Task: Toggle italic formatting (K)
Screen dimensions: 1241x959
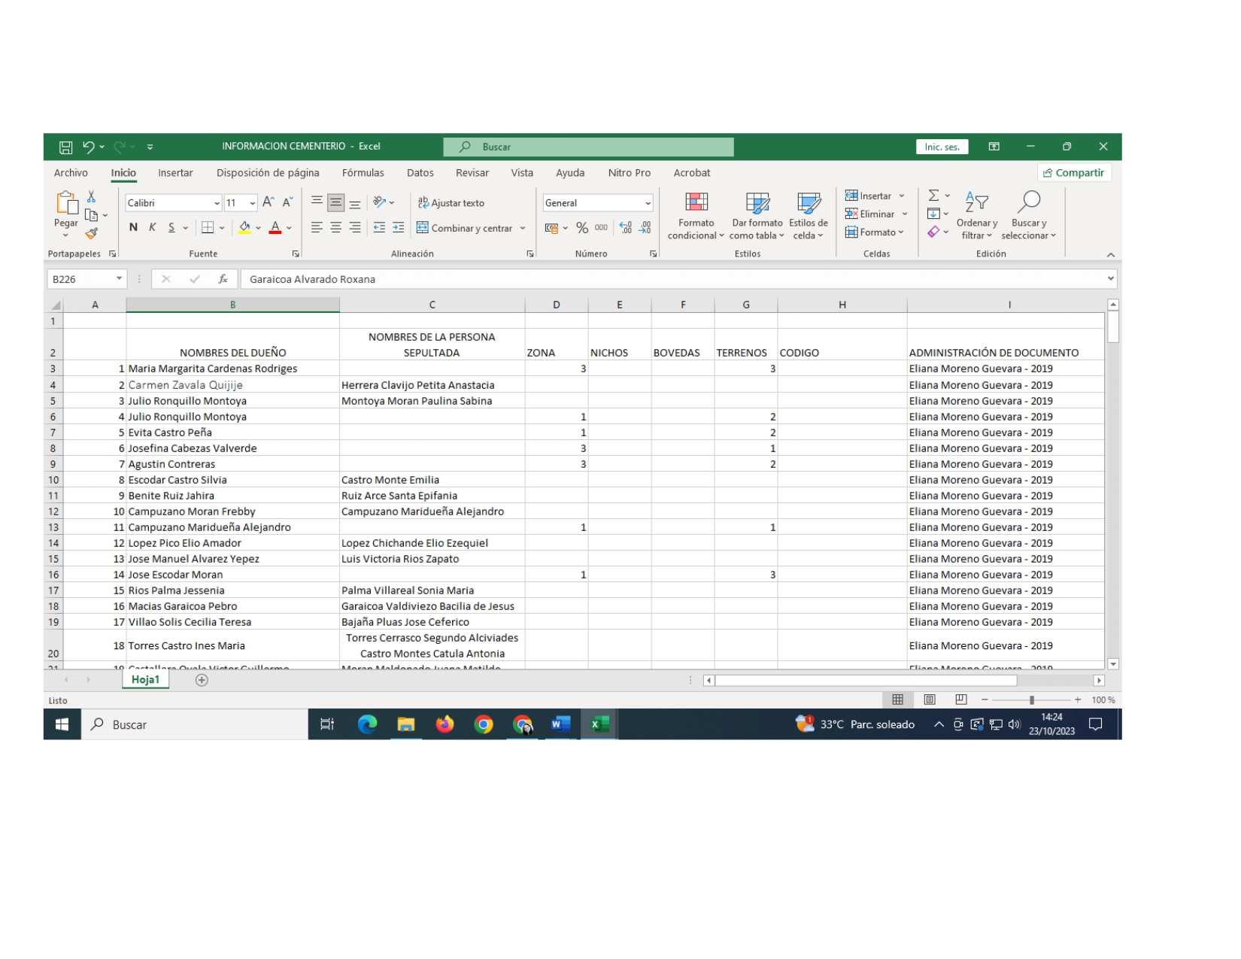Action: pos(153,228)
